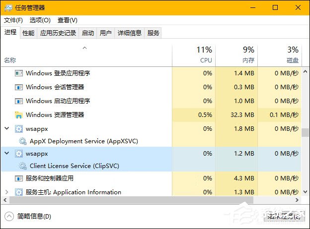Screen dimensions: 310x229
Task: Click the vertical scrollbar thumb in process list
Action: pos(304,133)
